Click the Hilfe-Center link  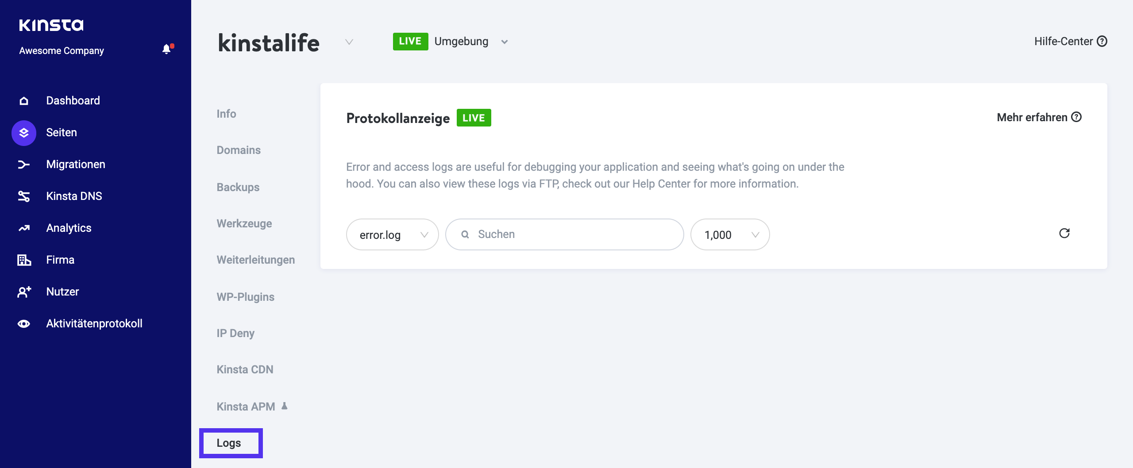pos(1070,41)
